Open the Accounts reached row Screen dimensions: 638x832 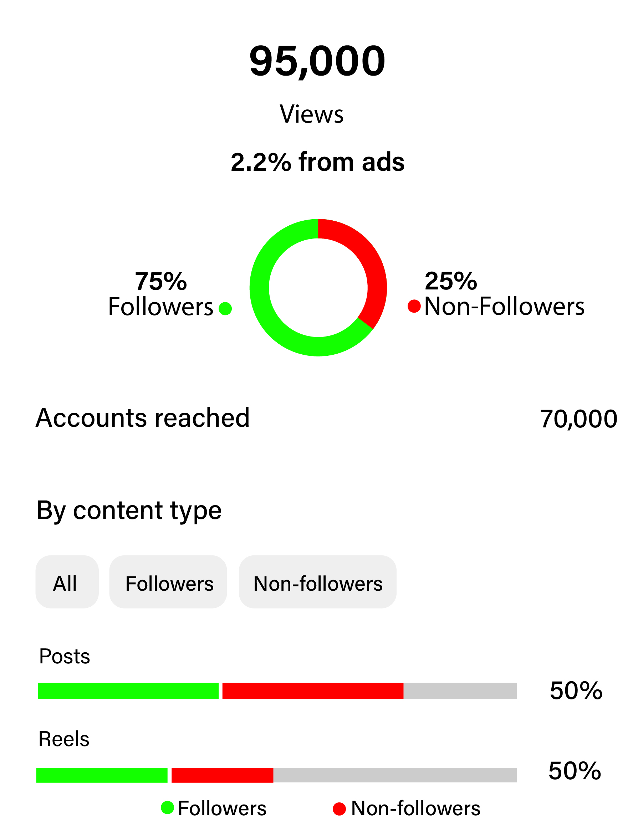point(143,418)
